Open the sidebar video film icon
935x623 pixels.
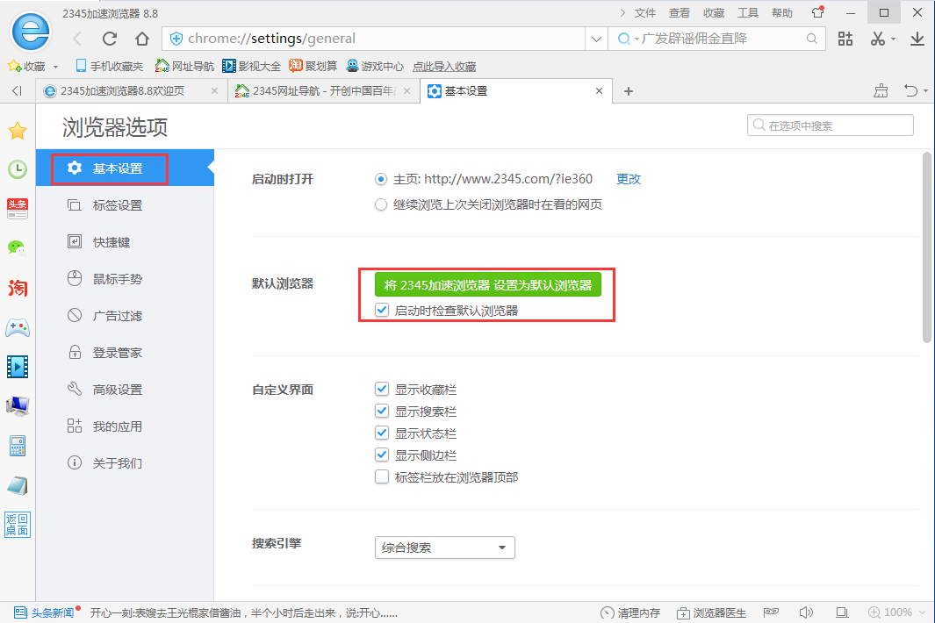18,367
